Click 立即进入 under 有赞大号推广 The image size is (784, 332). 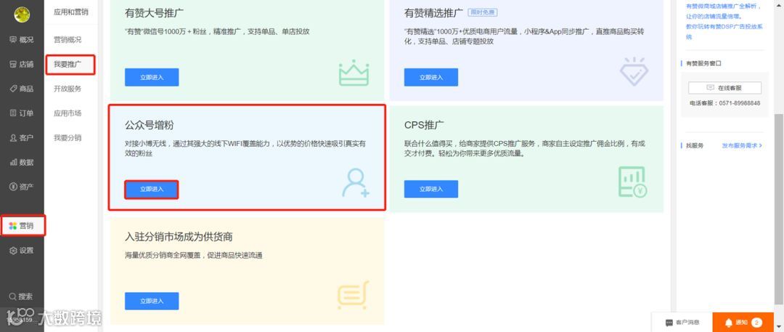152,77
